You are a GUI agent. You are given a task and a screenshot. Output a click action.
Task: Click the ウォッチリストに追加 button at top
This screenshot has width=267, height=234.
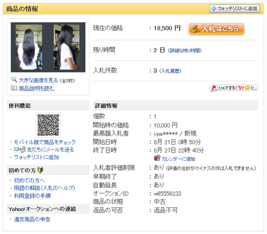(x=235, y=8)
